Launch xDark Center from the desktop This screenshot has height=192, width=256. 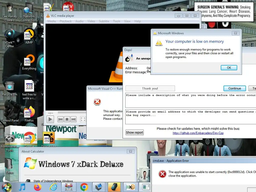coord(10,38)
